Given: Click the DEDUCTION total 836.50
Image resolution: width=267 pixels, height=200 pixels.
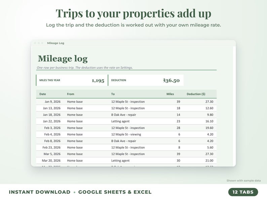Looking at the screenshot, I should (171, 80).
